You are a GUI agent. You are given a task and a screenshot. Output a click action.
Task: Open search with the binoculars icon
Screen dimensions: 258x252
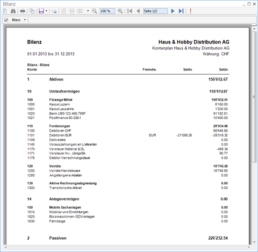(13, 11)
